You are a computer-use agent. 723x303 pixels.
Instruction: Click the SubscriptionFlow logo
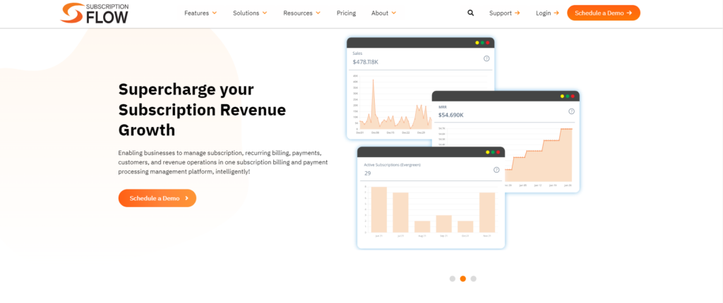pyautogui.click(x=94, y=13)
